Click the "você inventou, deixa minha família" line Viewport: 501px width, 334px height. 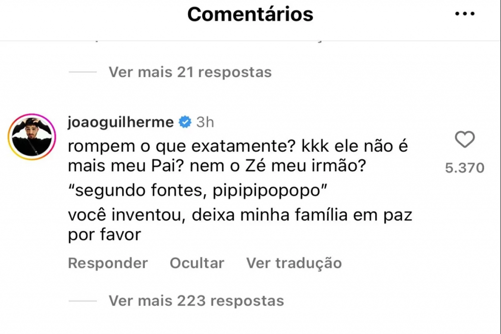240,216
